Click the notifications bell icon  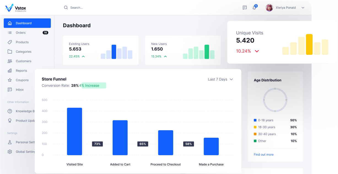pos(254,8)
